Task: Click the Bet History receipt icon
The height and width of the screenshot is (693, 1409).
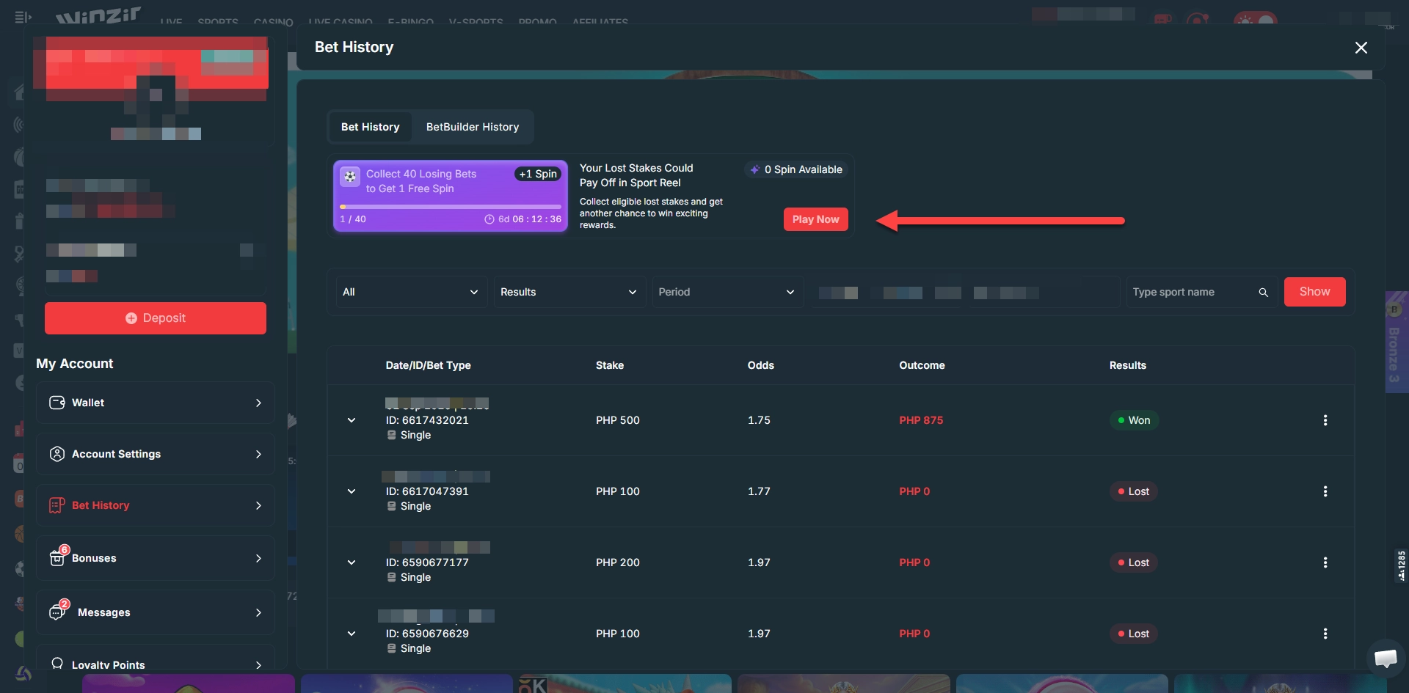Action: click(x=57, y=505)
